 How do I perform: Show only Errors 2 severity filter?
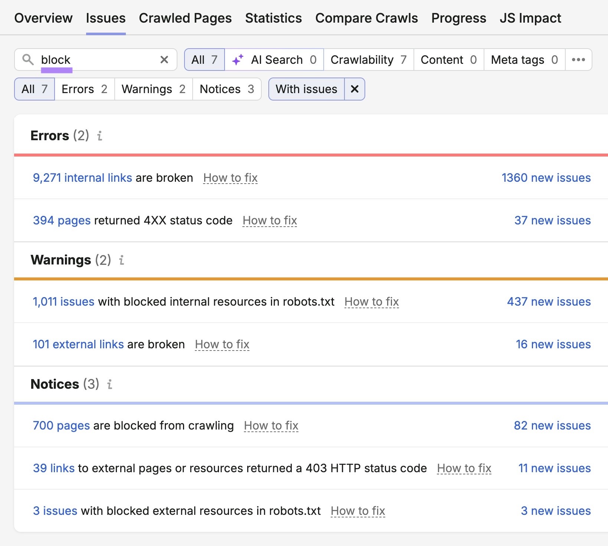click(85, 89)
